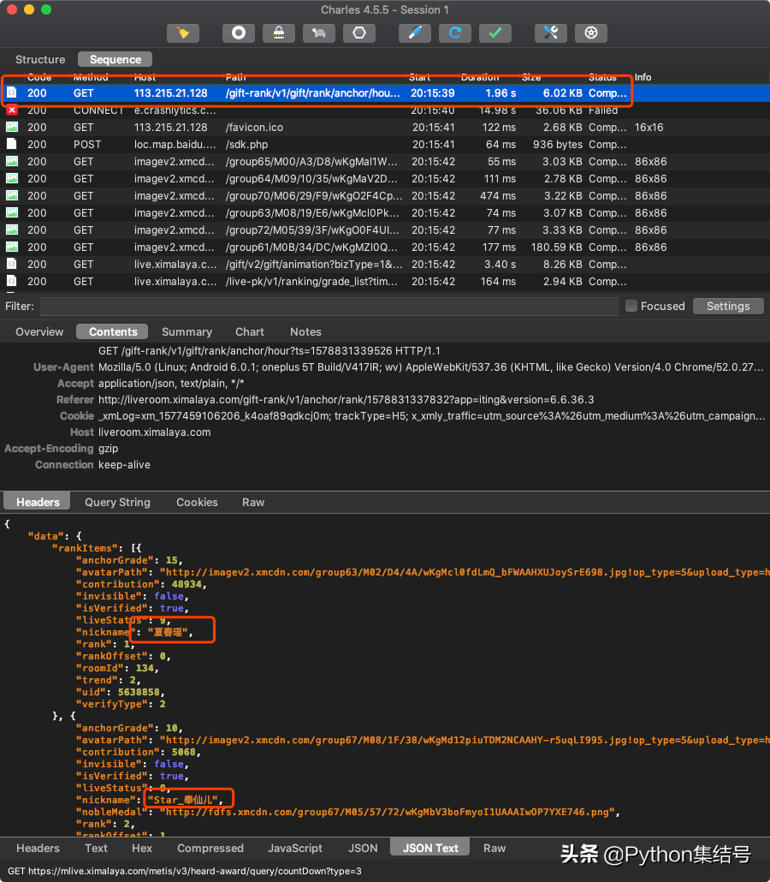Open the Settings gear icon in the toolbar
Image resolution: width=770 pixels, height=882 pixels.
pyautogui.click(x=590, y=33)
